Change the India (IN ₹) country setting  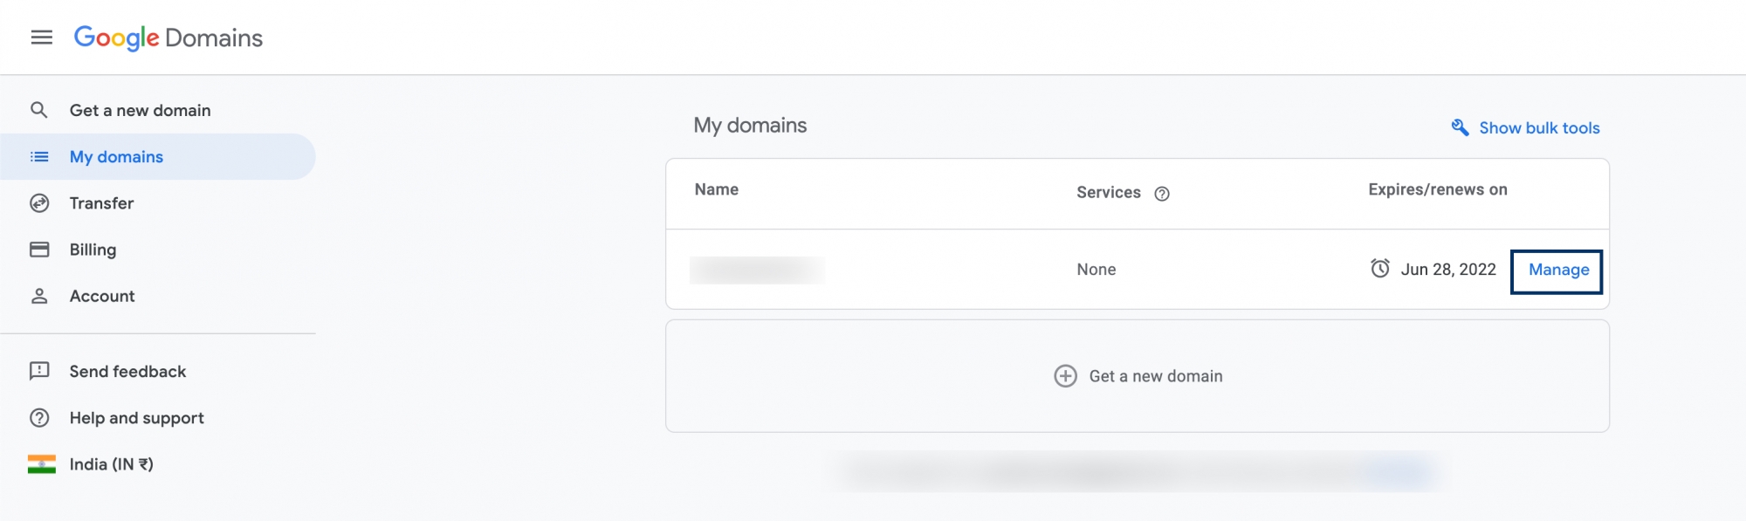click(x=112, y=464)
